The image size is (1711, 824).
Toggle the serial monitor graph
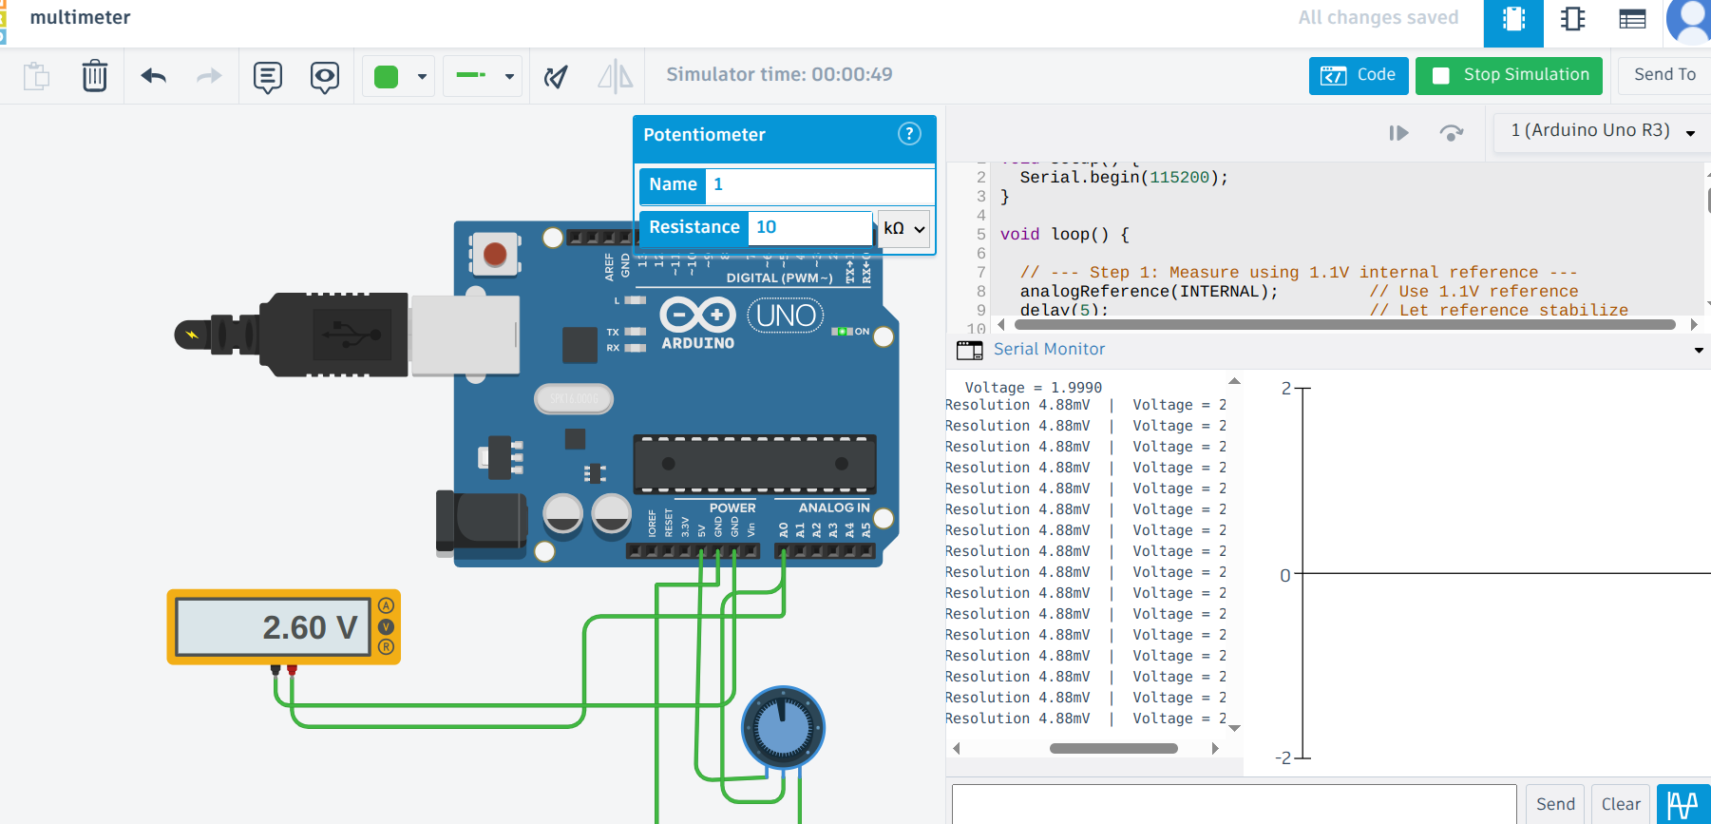(x=1682, y=804)
